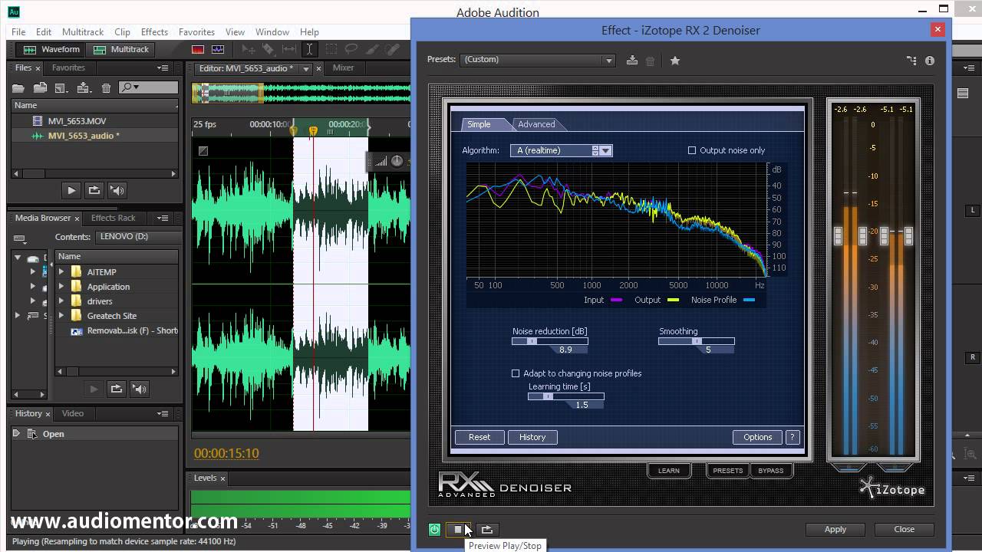Viewport: 982px width, 552px height.
Task: Delete preset trash icon in Denoiser
Action: pyautogui.click(x=651, y=61)
